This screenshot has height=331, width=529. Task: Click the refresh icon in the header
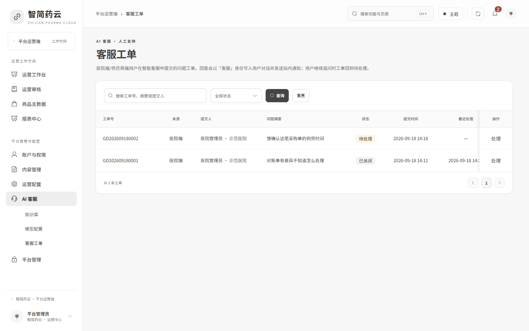point(478,14)
